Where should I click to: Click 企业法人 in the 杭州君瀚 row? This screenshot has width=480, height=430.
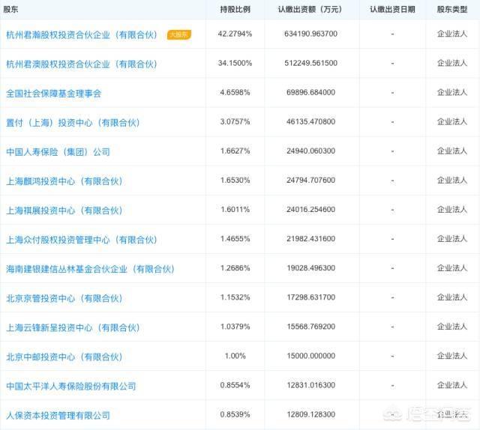click(x=452, y=34)
